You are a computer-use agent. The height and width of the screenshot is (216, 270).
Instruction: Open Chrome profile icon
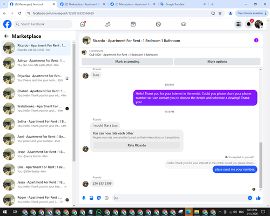(x=231, y=13)
